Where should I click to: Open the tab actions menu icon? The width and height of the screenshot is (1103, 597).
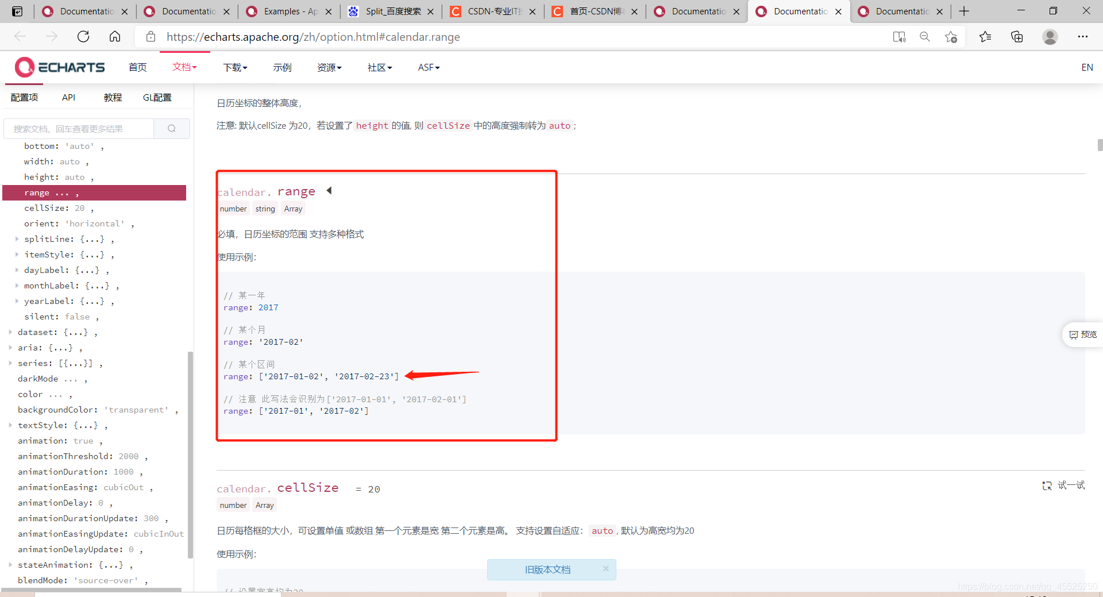pos(17,11)
